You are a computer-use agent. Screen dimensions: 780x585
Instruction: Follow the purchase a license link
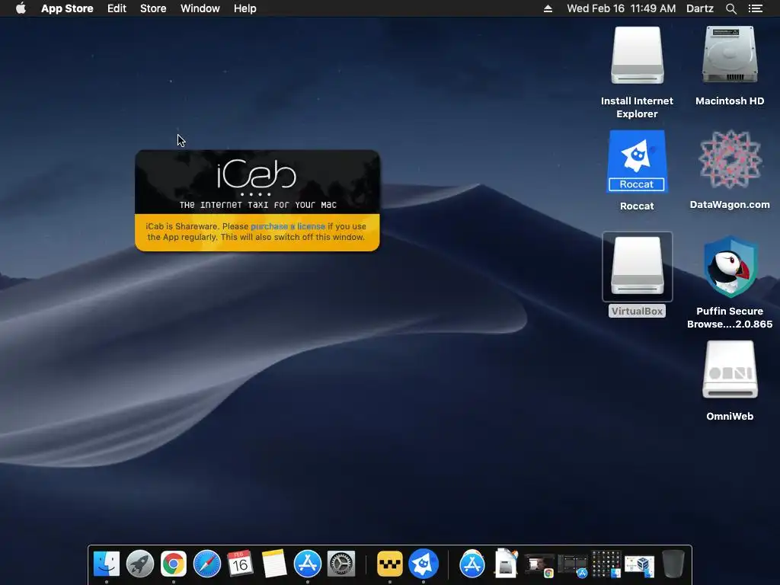(287, 226)
